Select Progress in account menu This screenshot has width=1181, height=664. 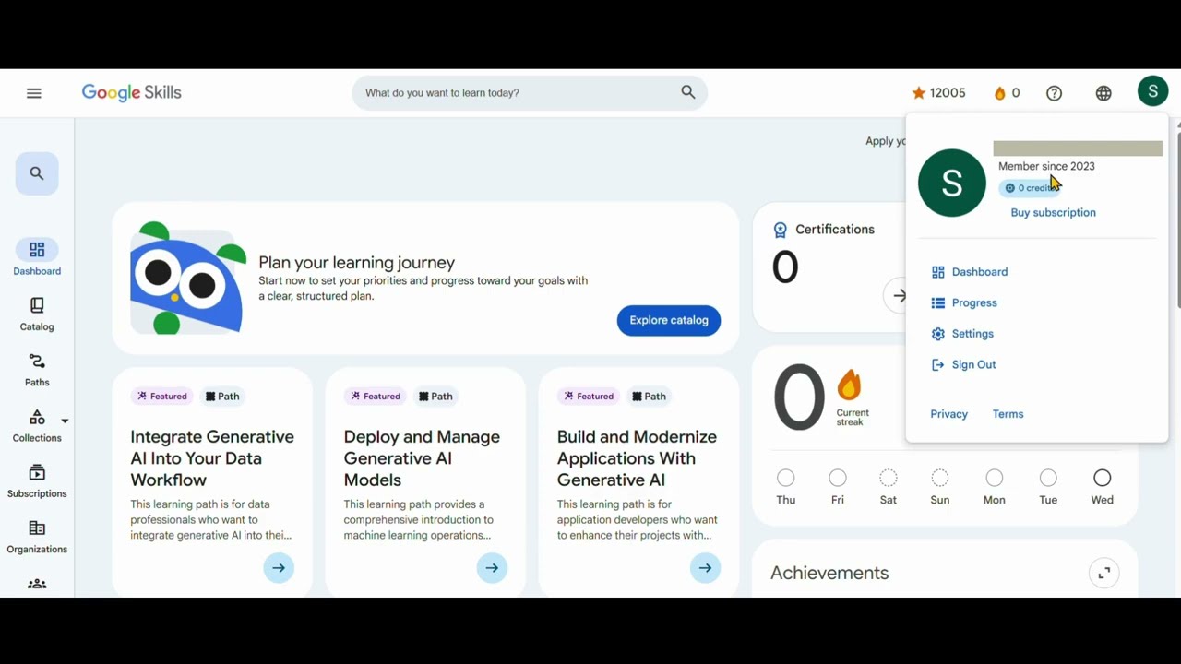click(964, 302)
